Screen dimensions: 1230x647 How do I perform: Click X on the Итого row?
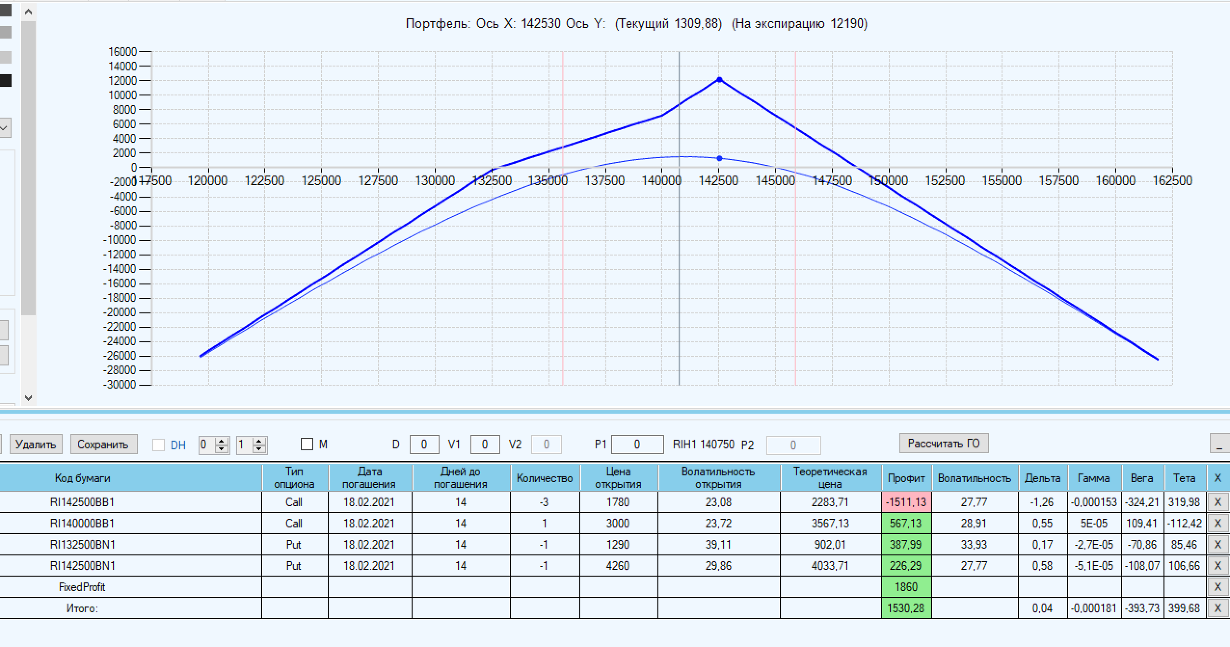(x=1217, y=608)
